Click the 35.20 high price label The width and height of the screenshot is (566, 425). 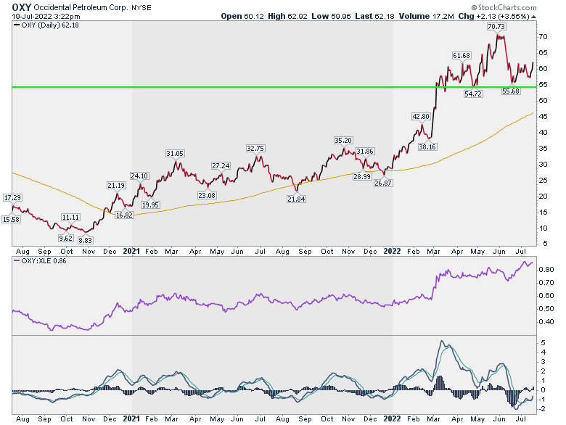click(343, 141)
